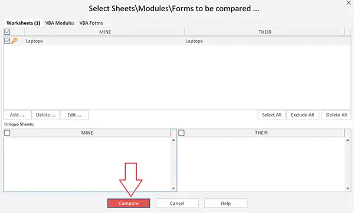This screenshot has width=354, height=213.
Task: Open the VBA Forms tab
Action: click(x=91, y=23)
